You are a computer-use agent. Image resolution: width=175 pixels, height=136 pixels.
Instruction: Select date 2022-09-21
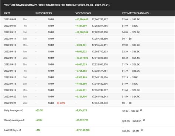click(x=10, y=103)
